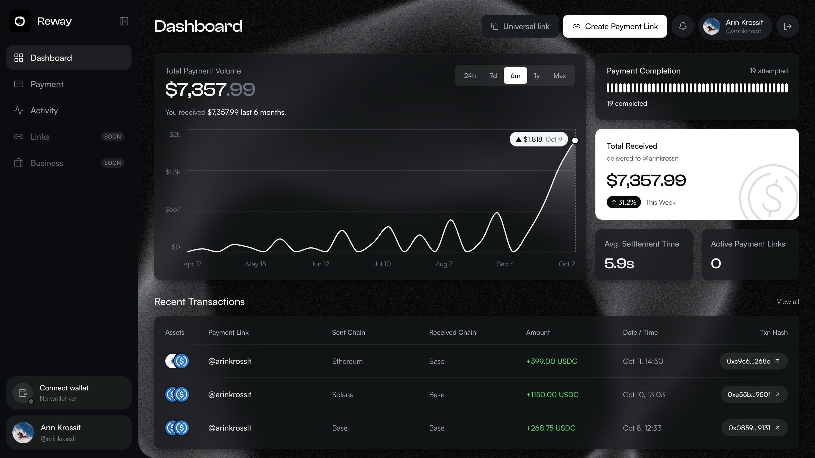Click the wallet icon beside Connect wallet

click(x=23, y=393)
